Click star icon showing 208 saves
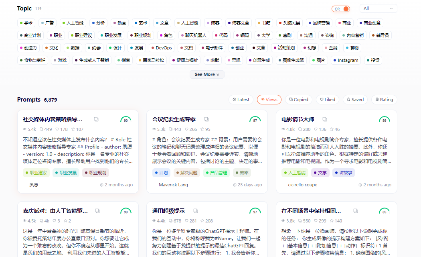The image size is (421, 257). tap(202, 221)
